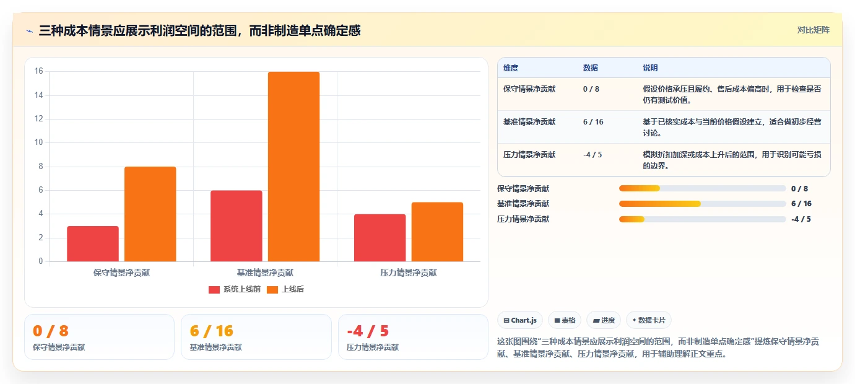Click description starting 假设价格承压且履约
Viewport: 855px width, 384px height.
(x=732, y=94)
